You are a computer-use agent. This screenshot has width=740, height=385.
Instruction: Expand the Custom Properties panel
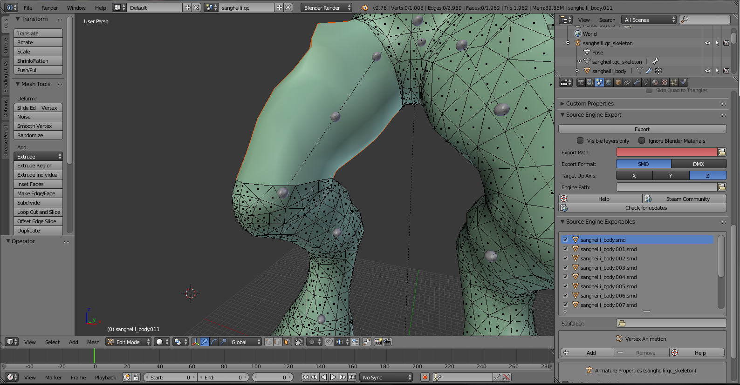tap(589, 103)
